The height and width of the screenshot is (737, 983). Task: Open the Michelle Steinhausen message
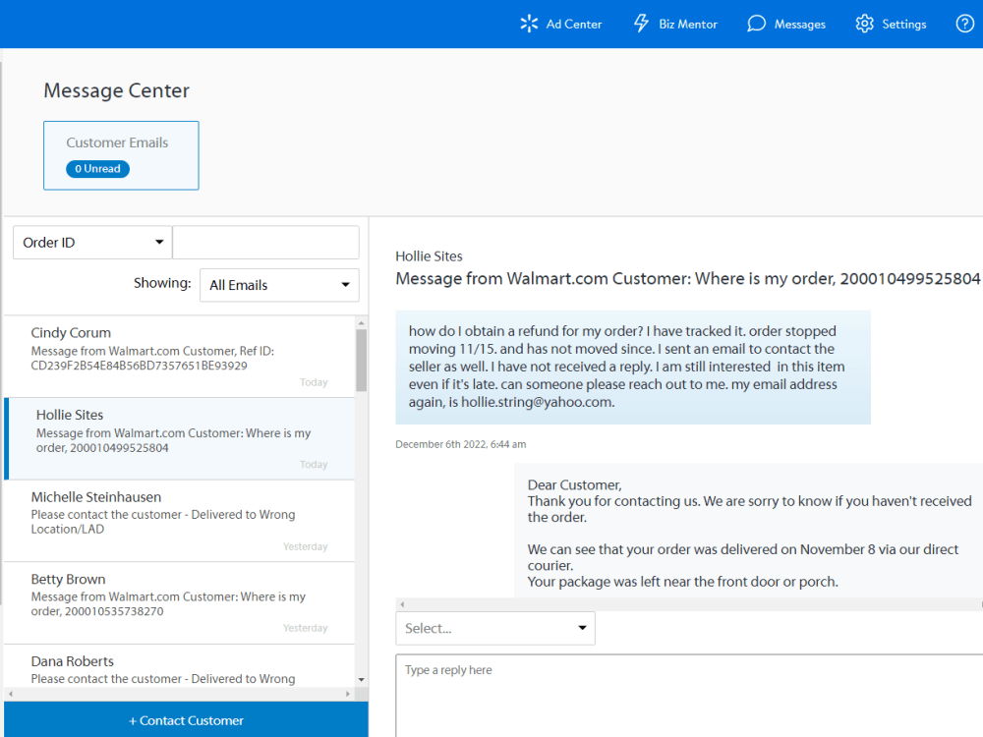click(179, 521)
